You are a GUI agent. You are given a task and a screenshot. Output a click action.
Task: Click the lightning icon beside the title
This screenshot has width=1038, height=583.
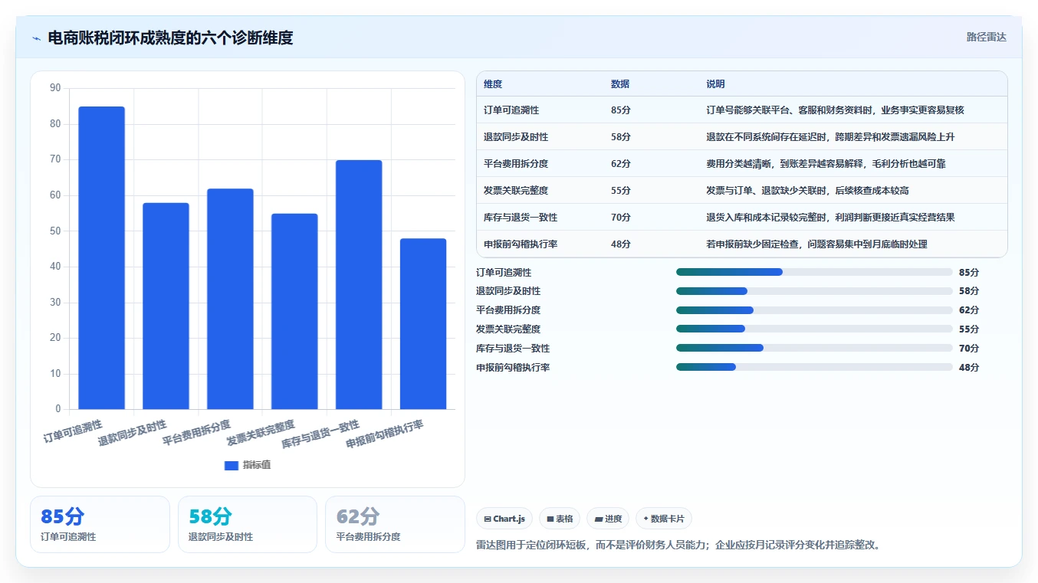pos(37,38)
